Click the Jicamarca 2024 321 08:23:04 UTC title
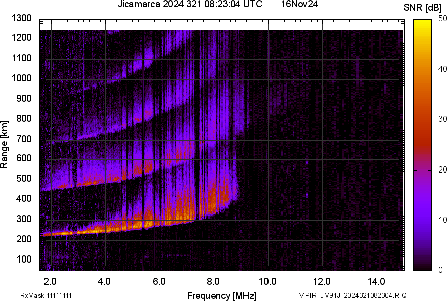447x301 pixels. click(x=190, y=4)
